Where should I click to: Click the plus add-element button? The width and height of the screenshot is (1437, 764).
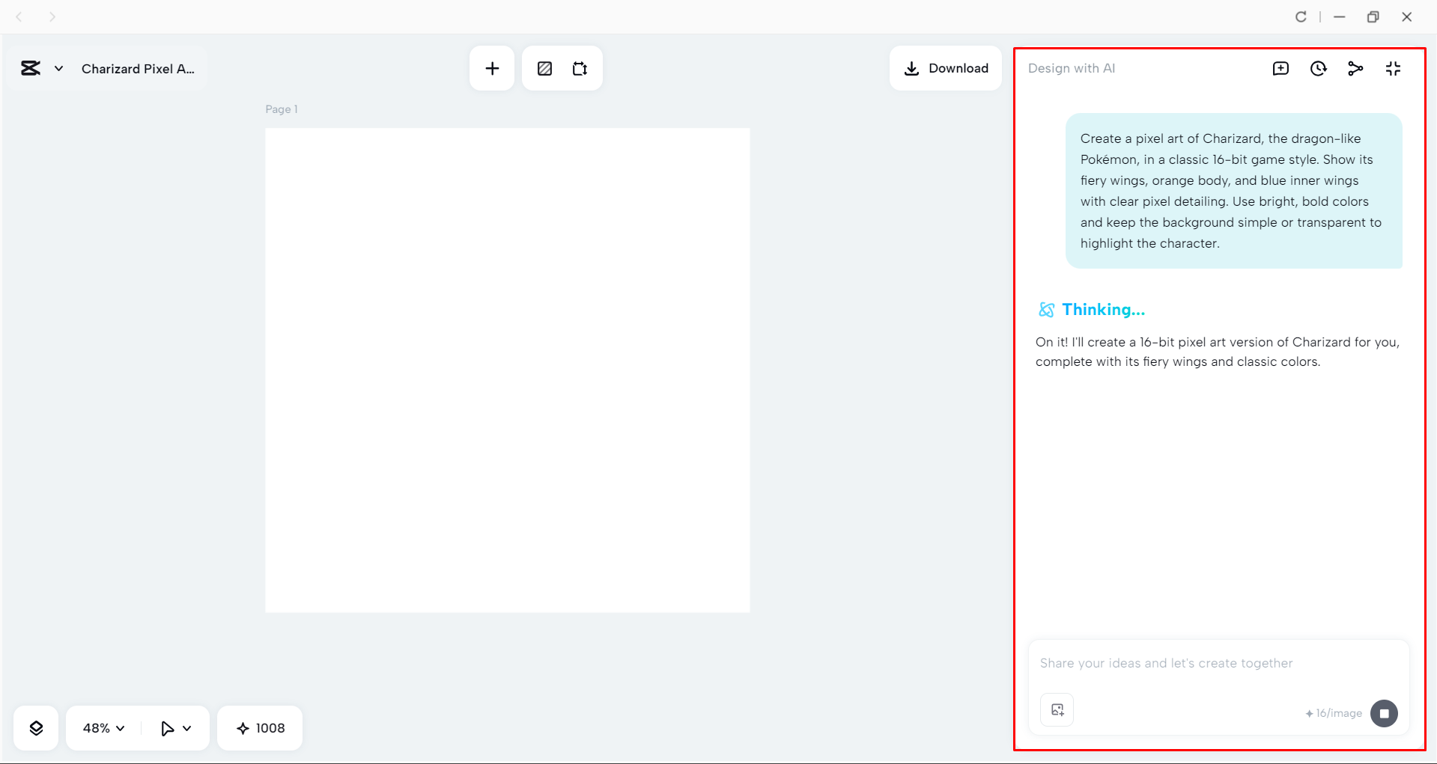[492, 69]
